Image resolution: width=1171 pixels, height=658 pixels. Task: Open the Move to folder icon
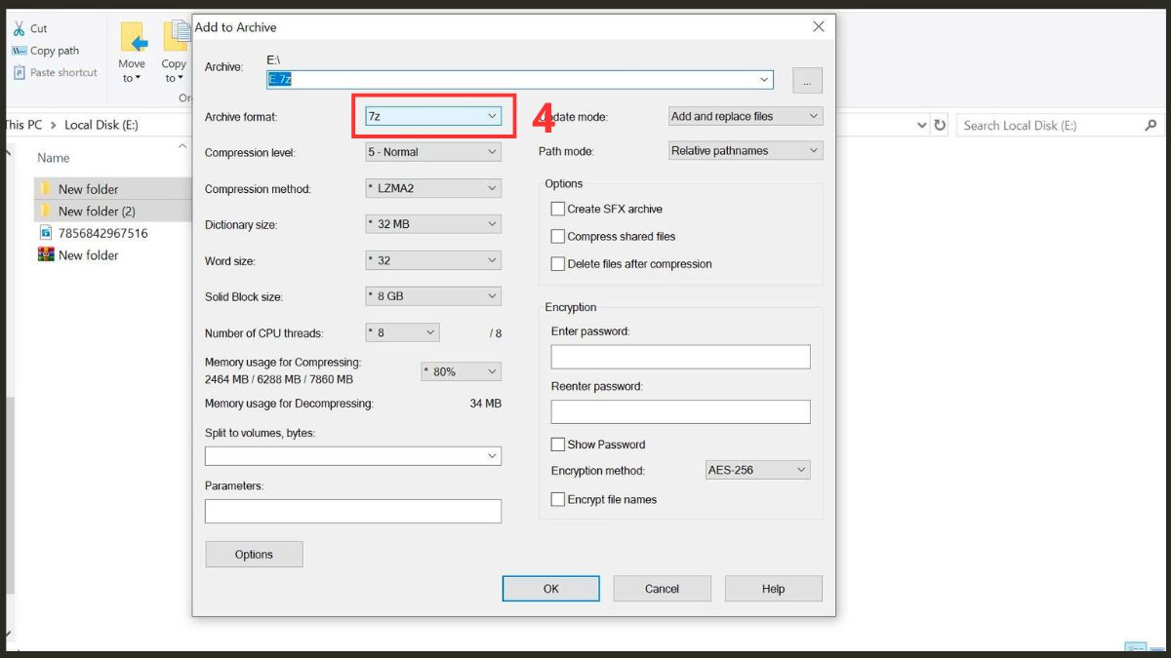133,38
